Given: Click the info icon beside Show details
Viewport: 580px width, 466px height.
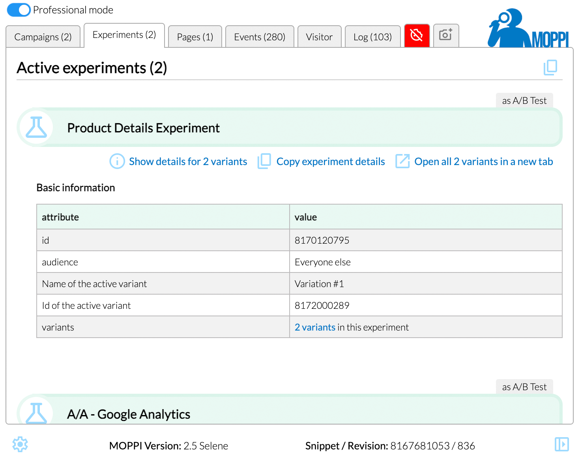Looking at the screenshot, I should (117, 162).
